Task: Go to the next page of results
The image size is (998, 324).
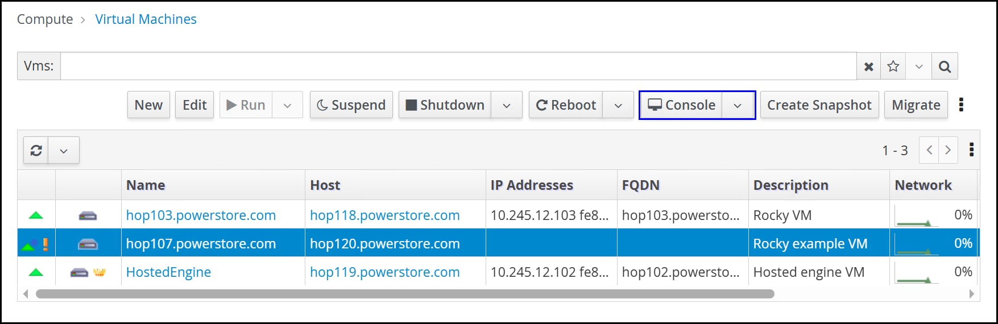Action: coord(948,150)
